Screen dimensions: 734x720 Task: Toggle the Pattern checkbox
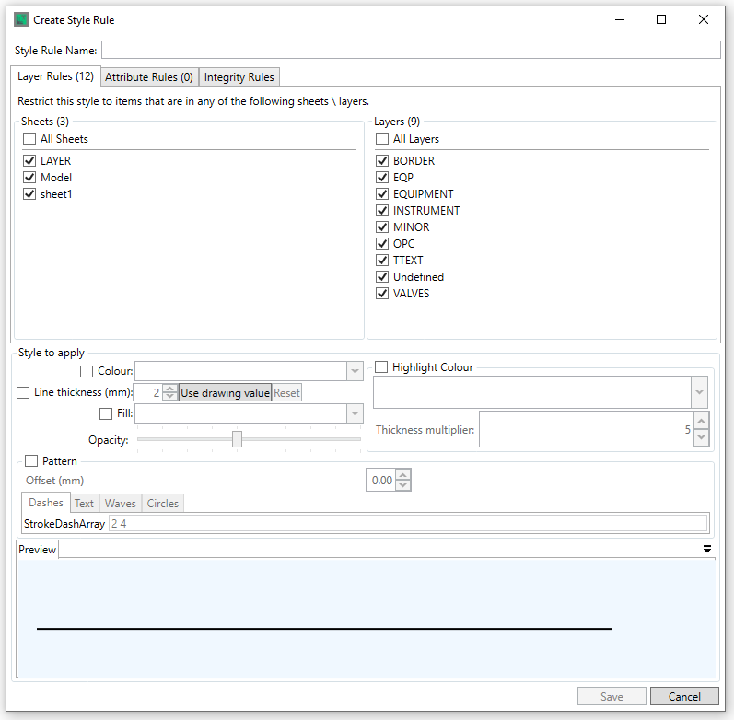(32, 461)
